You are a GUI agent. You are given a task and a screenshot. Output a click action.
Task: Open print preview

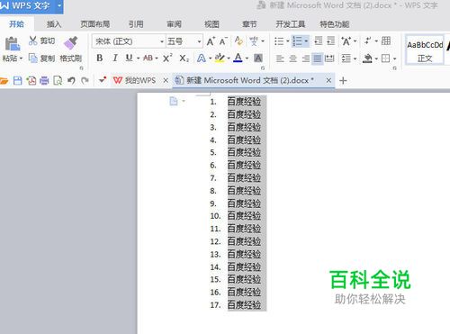pos(58,80)
